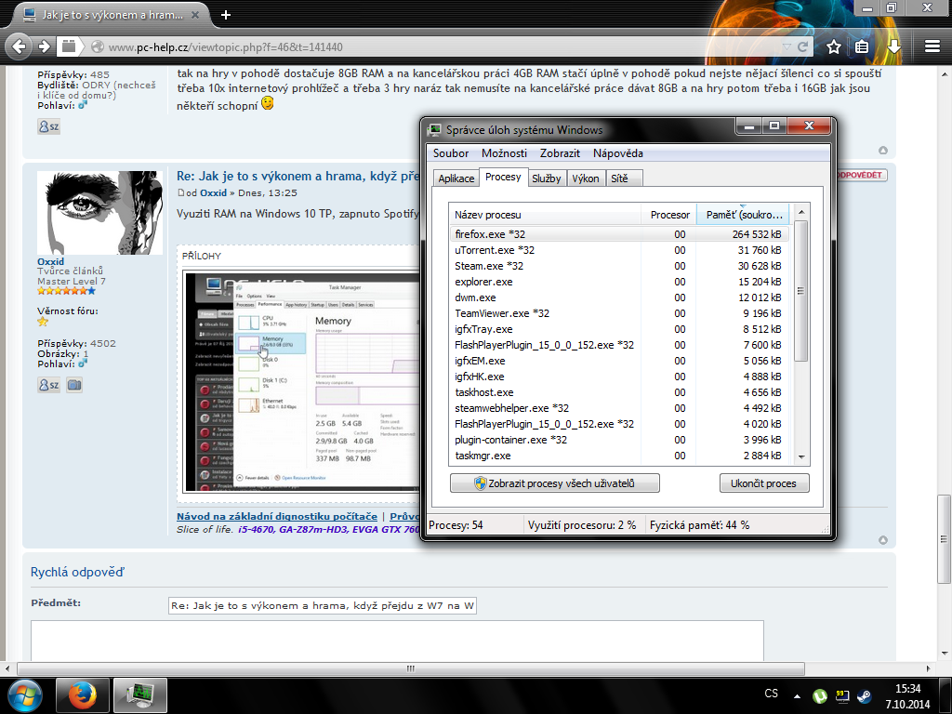952x714 pixels.
Task: Click the Předmět subject input field
Action: point(323,606)
